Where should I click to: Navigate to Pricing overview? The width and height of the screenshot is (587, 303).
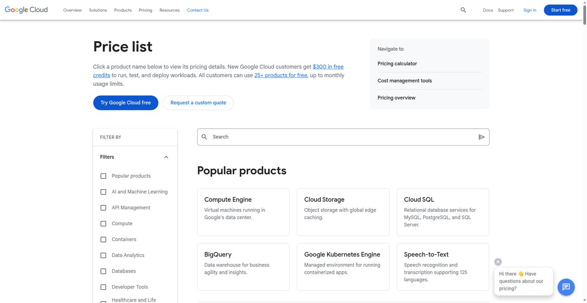(x=396, y=98)
